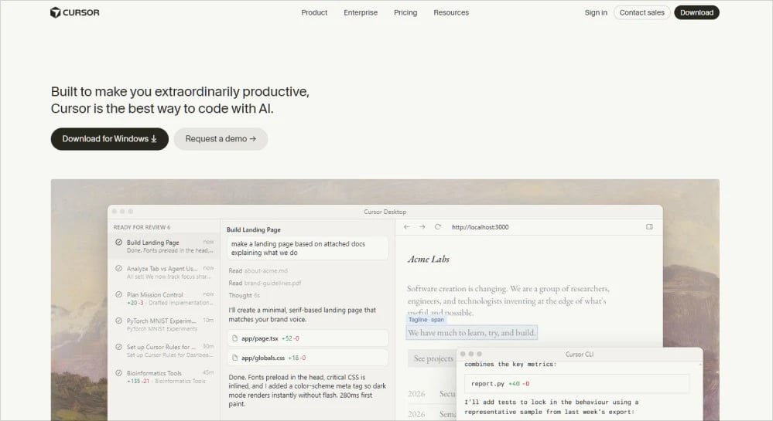Screen dimensions: 773x421
Task: Click the browser back arrow in preview
Action: click(x=407, y=227)
